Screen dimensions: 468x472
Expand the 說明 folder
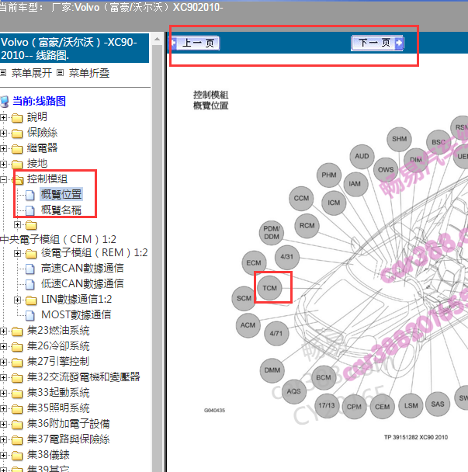(4, 117)
